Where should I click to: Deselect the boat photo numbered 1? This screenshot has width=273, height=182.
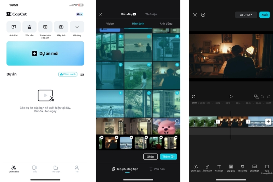point(149,37)
